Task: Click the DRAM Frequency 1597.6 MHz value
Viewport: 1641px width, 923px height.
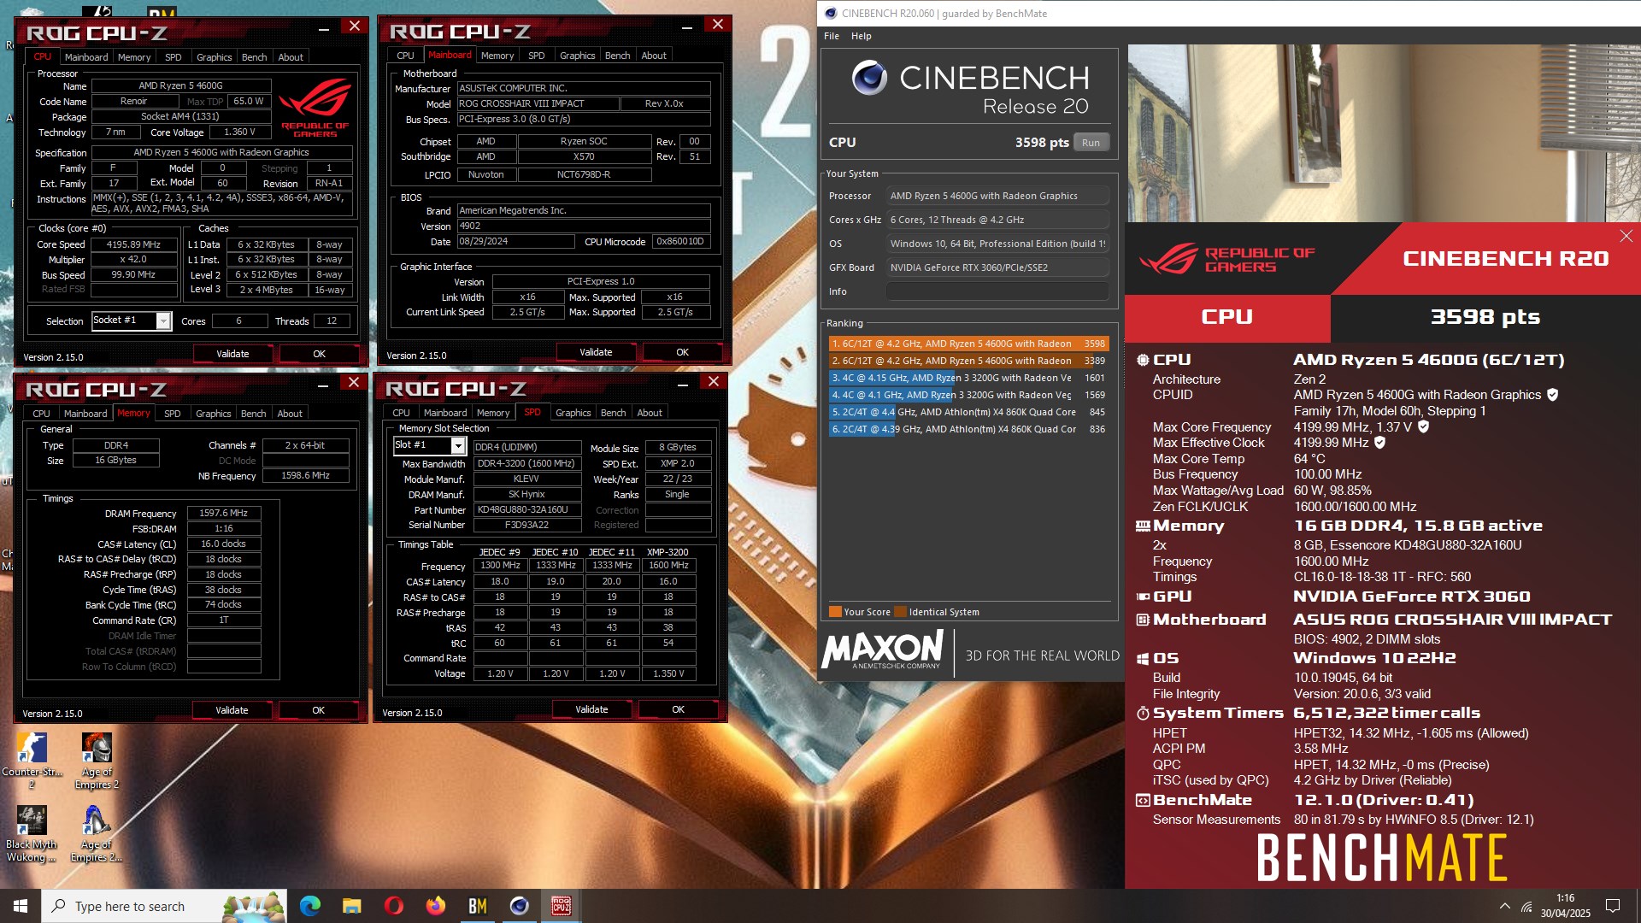Action: pos(223,513)
